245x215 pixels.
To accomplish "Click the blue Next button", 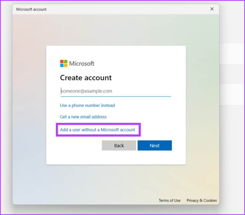I will pyautogui.click(x=155, y=145).
